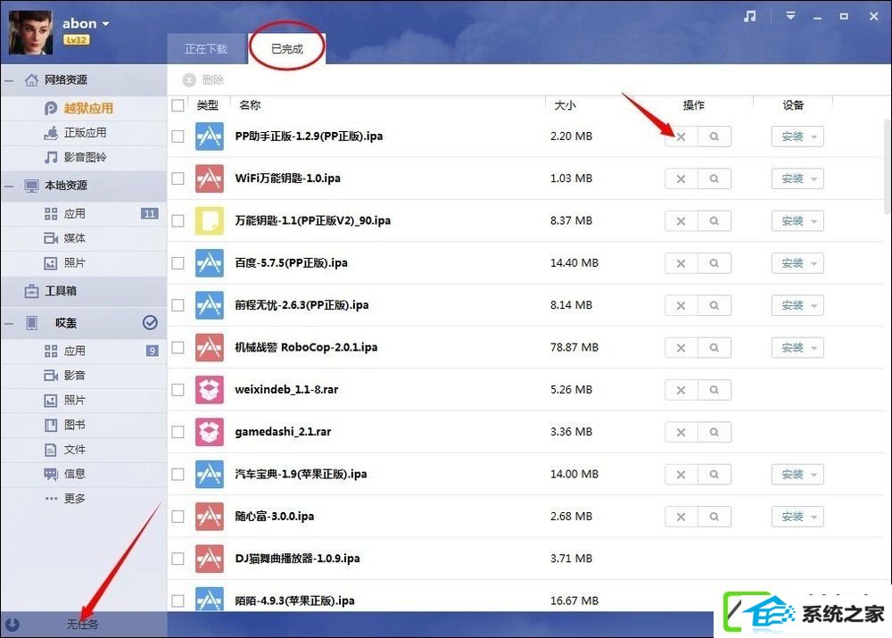
Task: Remove 汽车宝典-1.9 using its X button
Action: click(x=681, y=474)
